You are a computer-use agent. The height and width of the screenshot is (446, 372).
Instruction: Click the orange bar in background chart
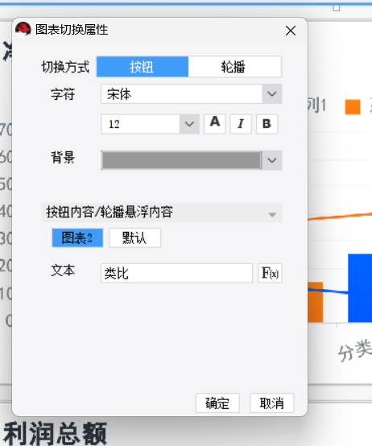pos(315,302)
